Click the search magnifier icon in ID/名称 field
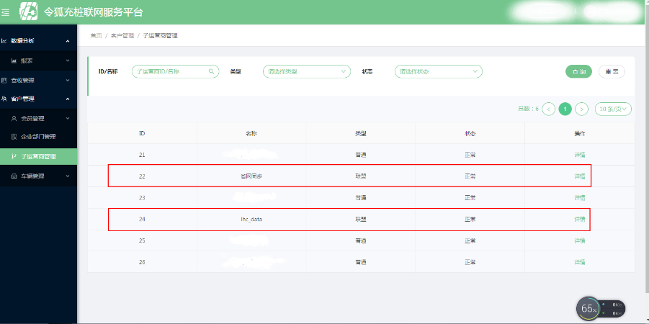Viewport: 649px width, 324px height. tap(212, 71)
